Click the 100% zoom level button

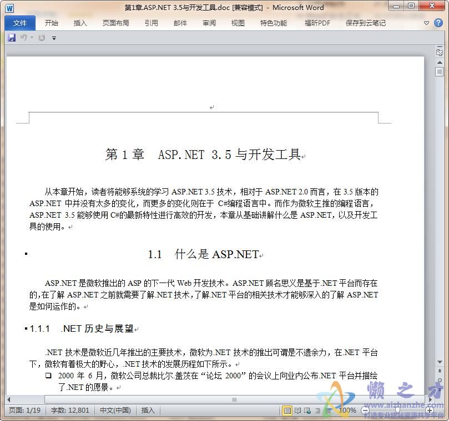point(347,410)
